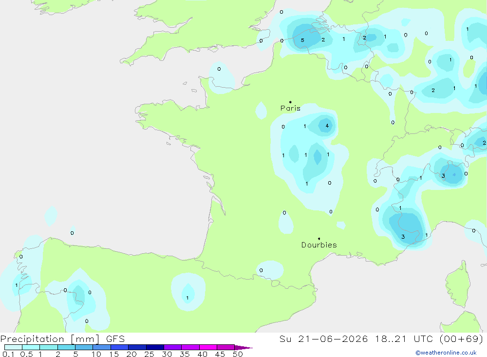Select the Paris location dot marker
This screenshot has height=357, width=487.
pyautogui.click(x=290, y=102)
